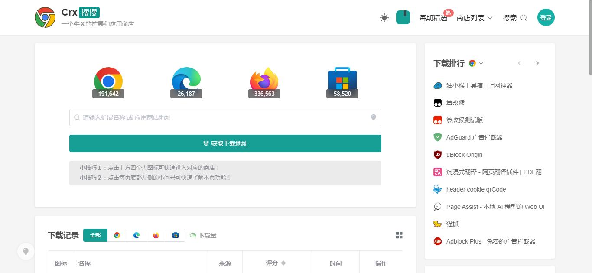
Task: Select the Edge filter tab in 下载记录
Action: [137, 235]
